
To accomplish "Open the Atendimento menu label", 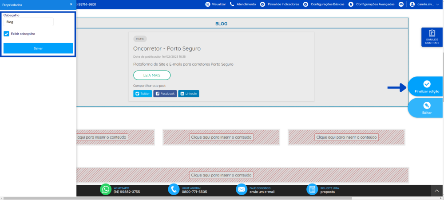I will (246, 4).
